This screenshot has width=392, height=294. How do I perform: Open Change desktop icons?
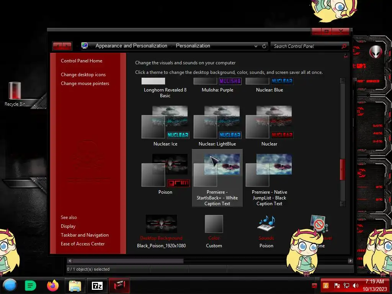(x=83, y=75)
